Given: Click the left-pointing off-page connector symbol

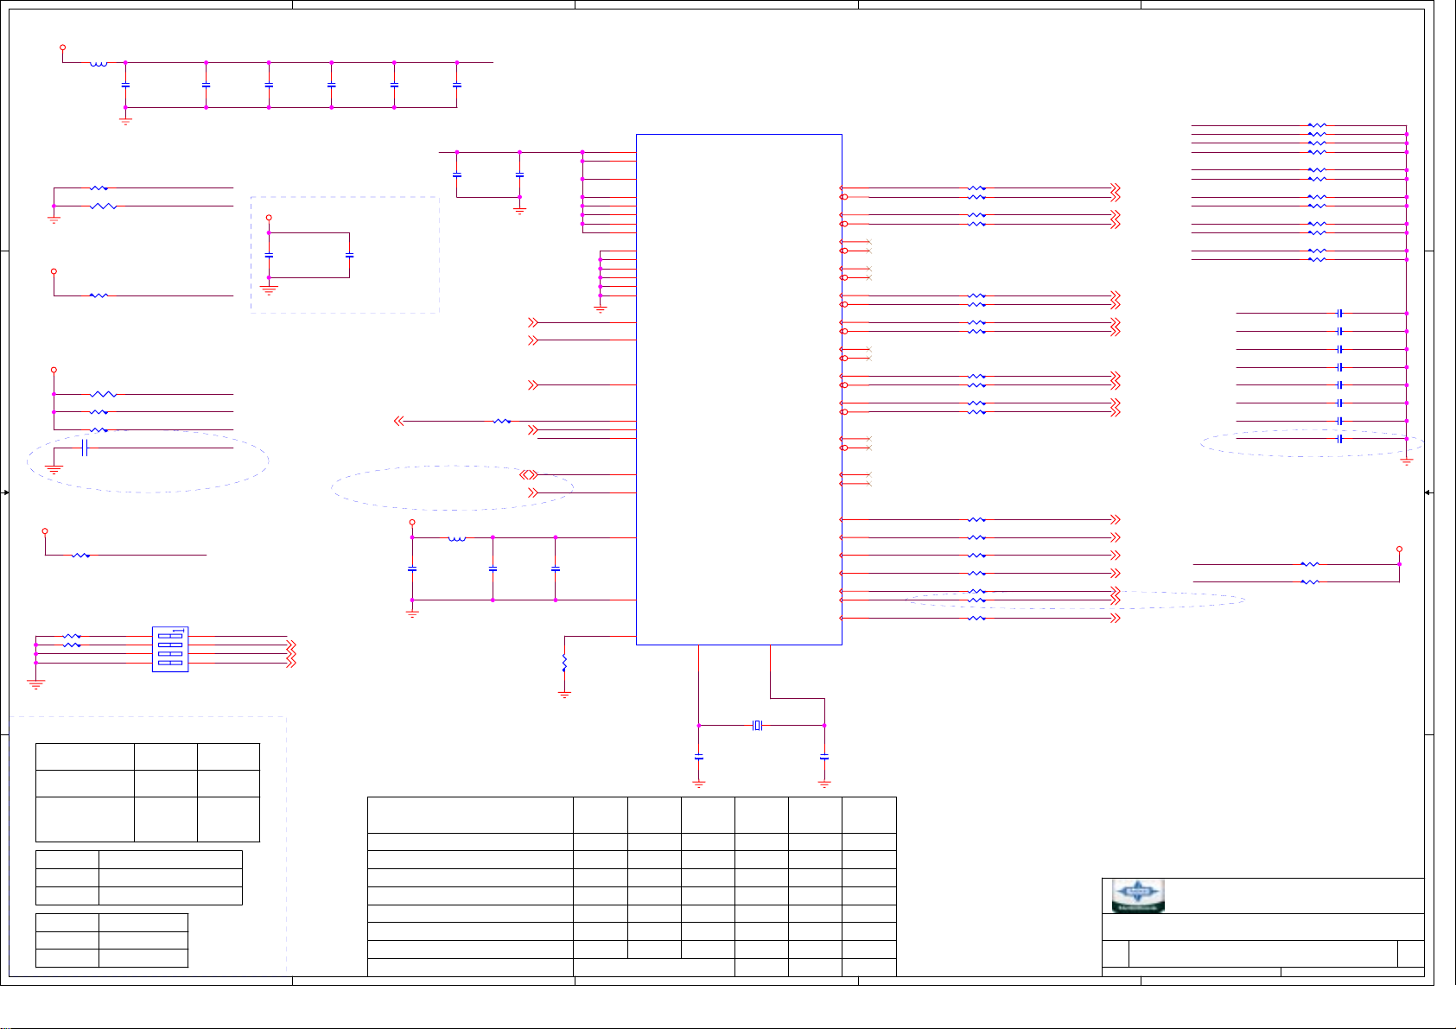Looking at the screenshot, I should pos(398,421).
